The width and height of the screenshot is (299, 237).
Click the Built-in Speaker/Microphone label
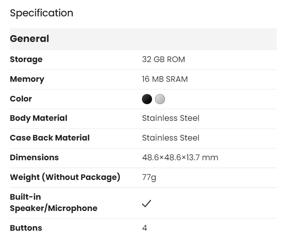(54, 203)
